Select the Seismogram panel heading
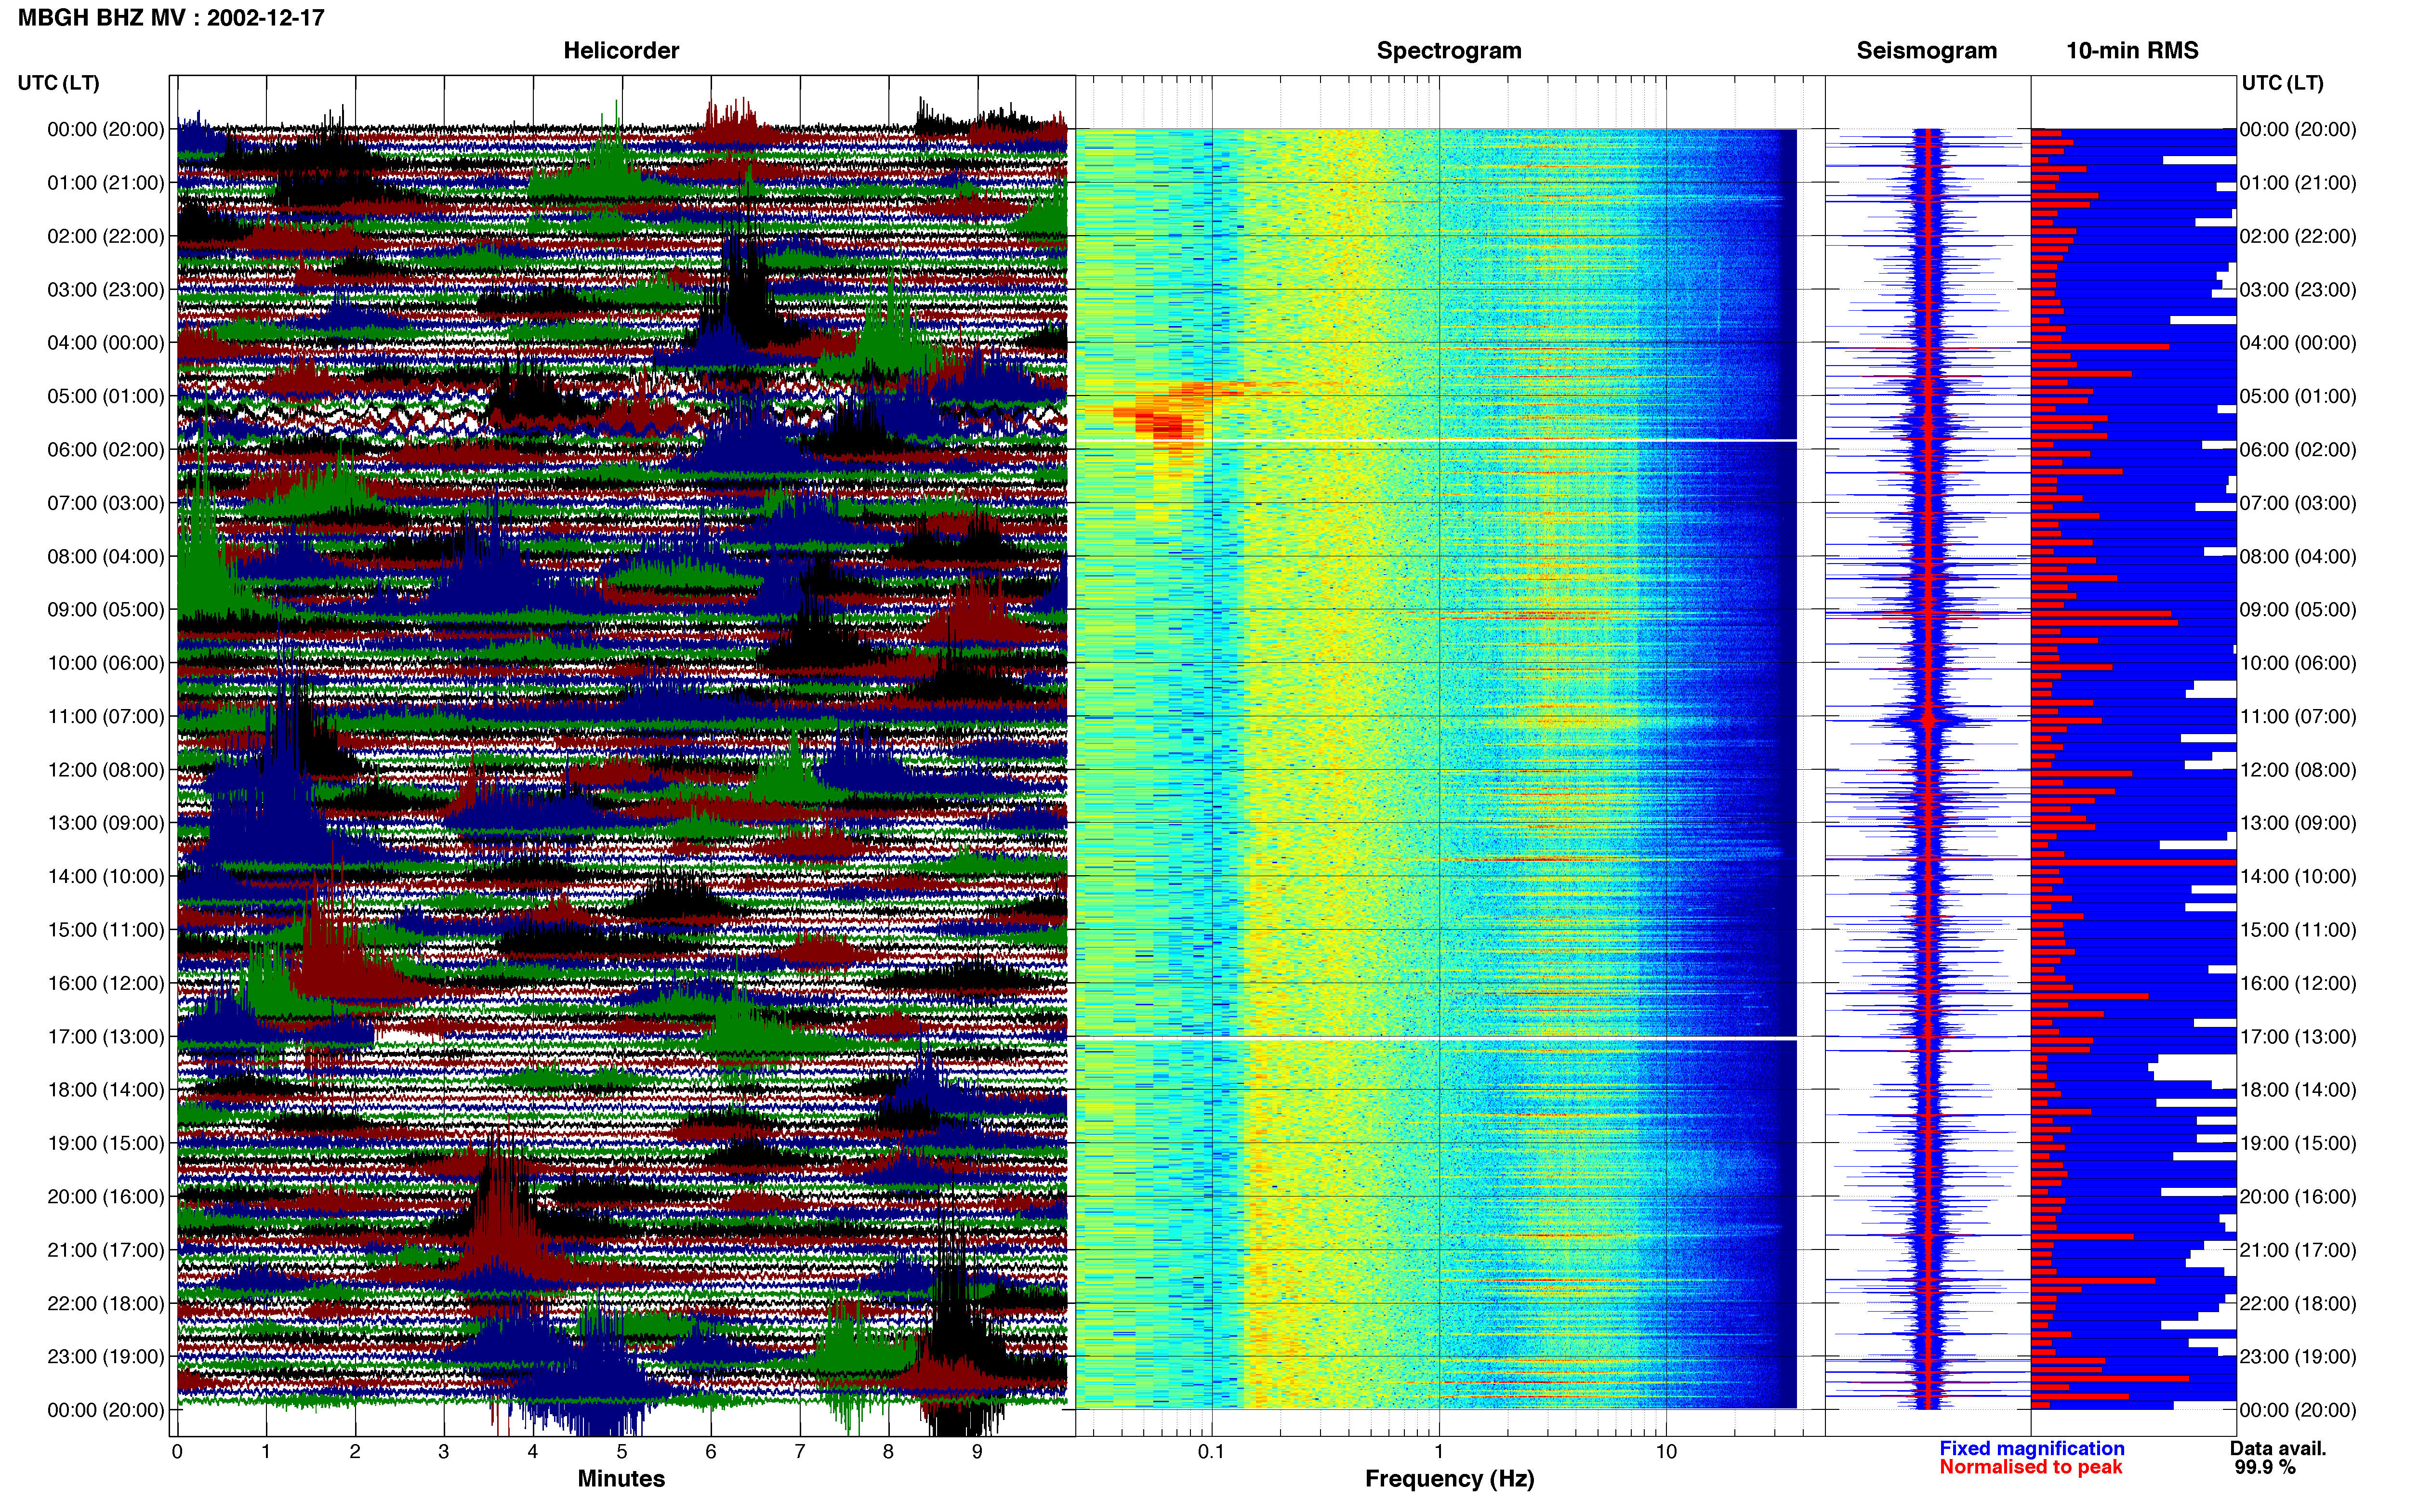2418x1512 pixels. click(x=1926, y=51)
